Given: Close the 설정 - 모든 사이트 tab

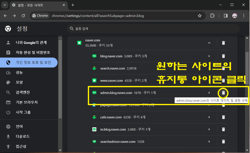Looking at the screenshot, I should coord(64,5).
